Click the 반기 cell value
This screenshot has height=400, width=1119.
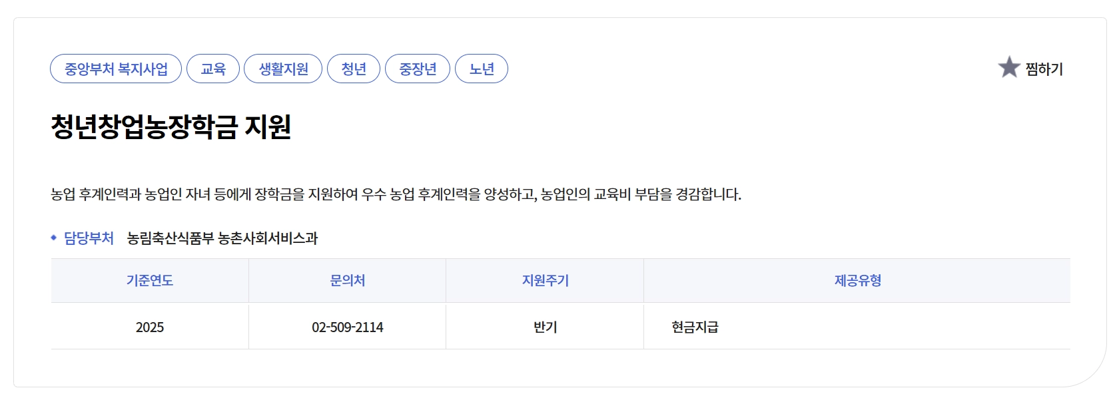click(543, 327)
